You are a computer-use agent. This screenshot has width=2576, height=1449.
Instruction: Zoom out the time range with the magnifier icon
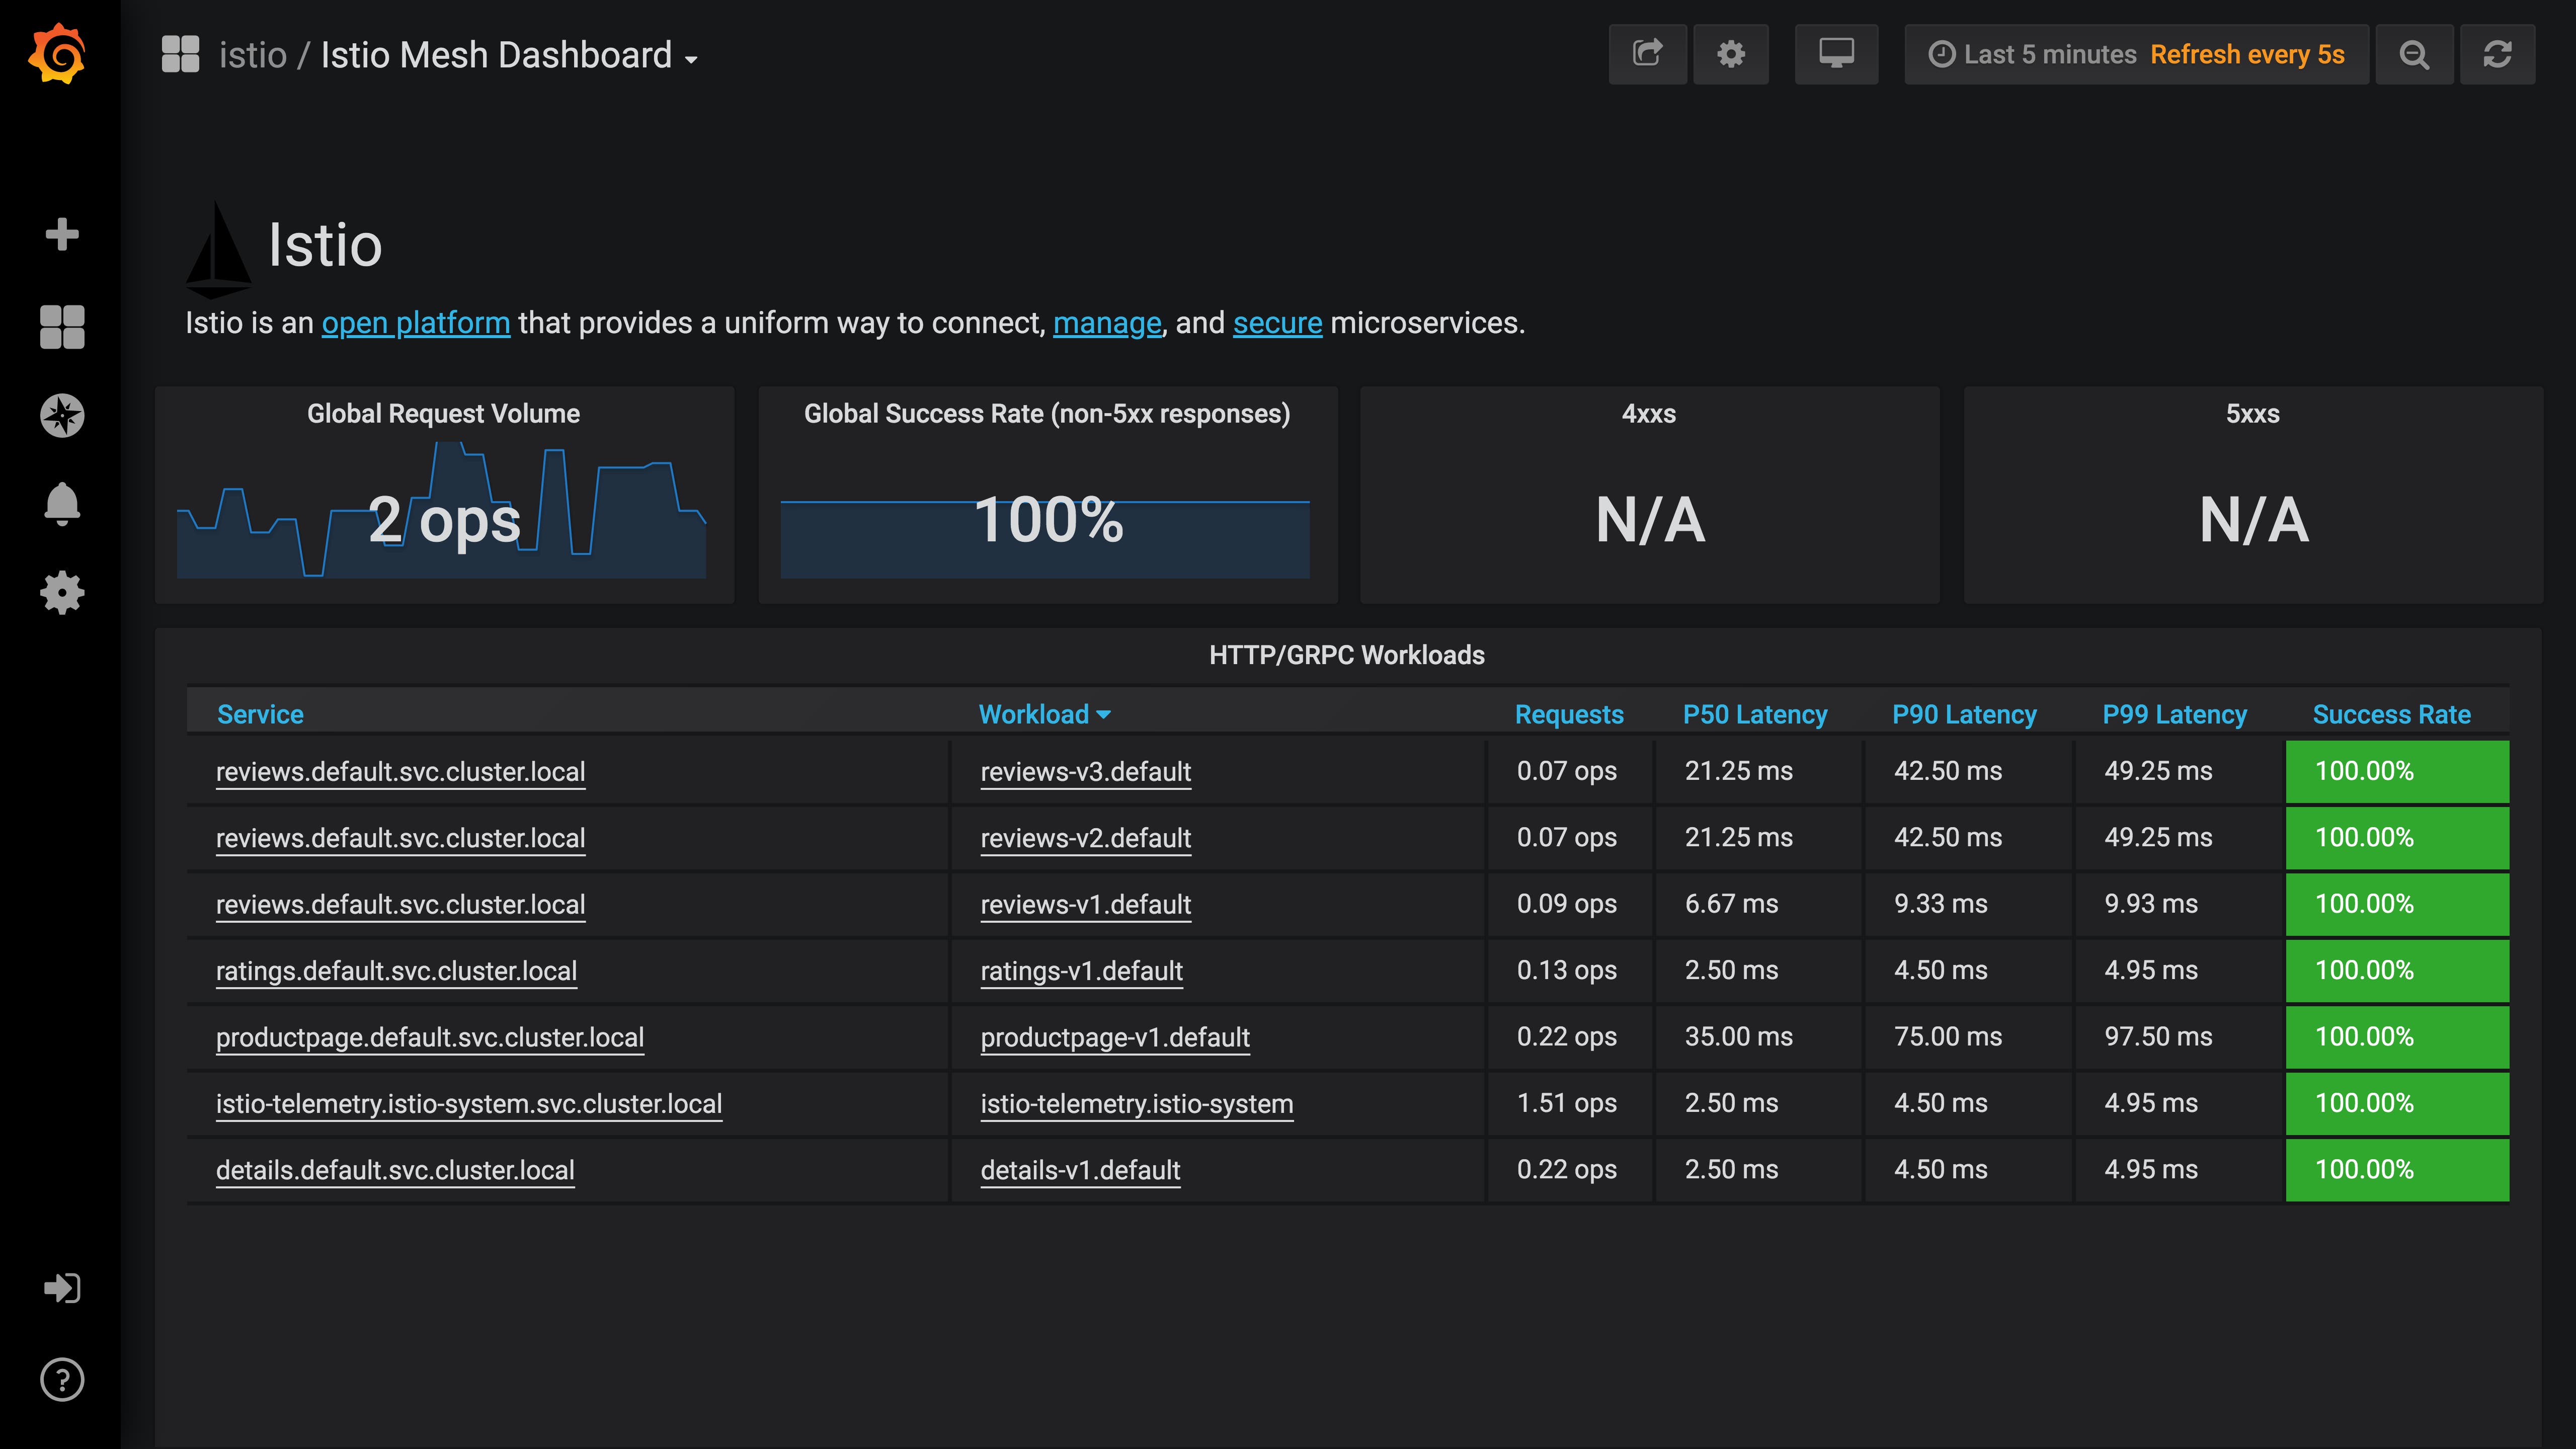(x=2413, y=54)
